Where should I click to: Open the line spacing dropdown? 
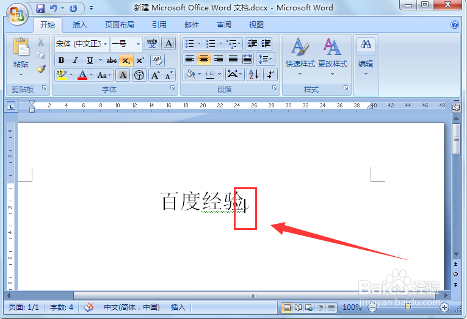pos(264,59)
